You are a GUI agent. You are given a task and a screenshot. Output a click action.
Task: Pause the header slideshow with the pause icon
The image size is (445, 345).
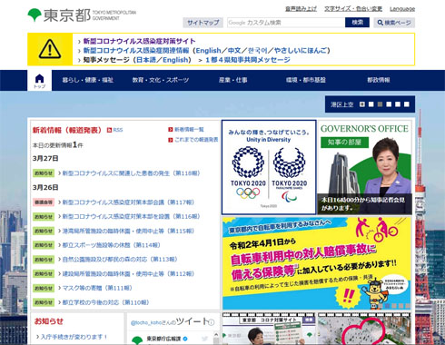point(362,104)
